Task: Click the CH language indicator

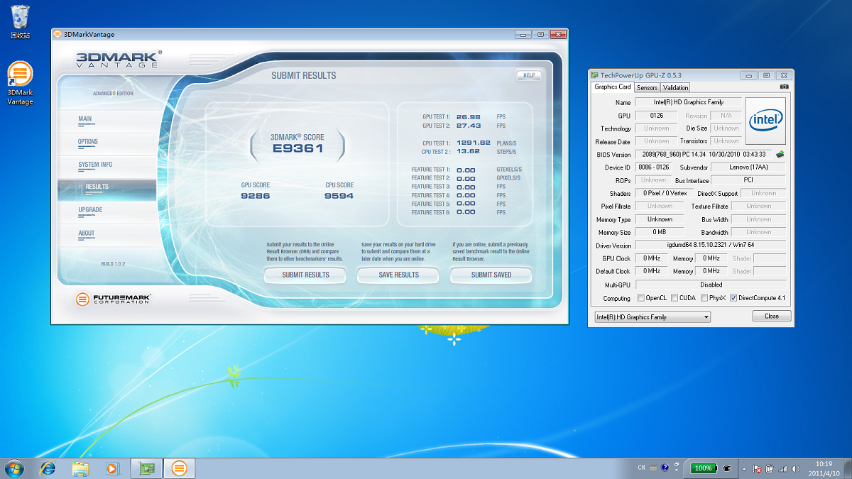Action: coord(642,468)
